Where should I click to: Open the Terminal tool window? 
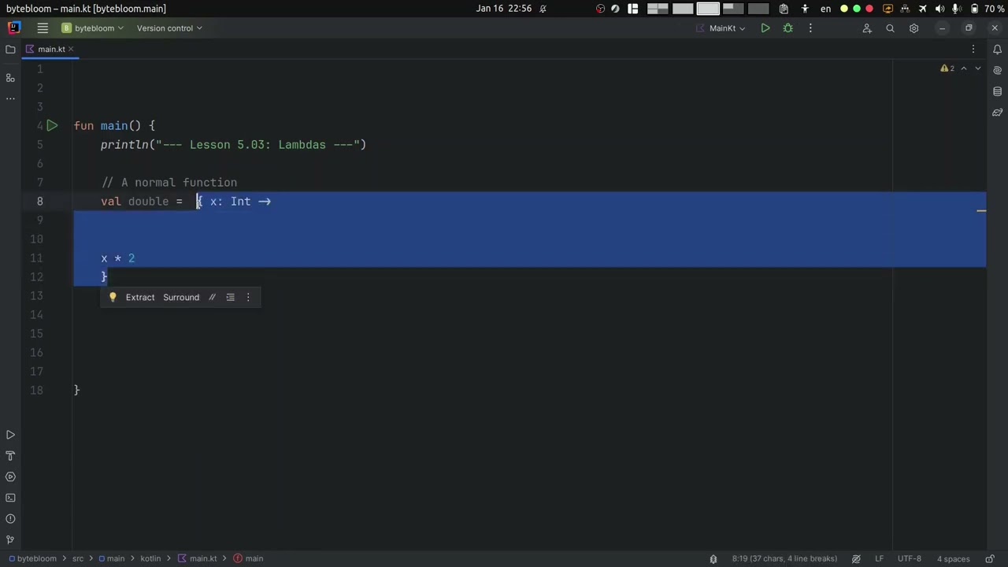pyautogui.click(x=10, y=498)
